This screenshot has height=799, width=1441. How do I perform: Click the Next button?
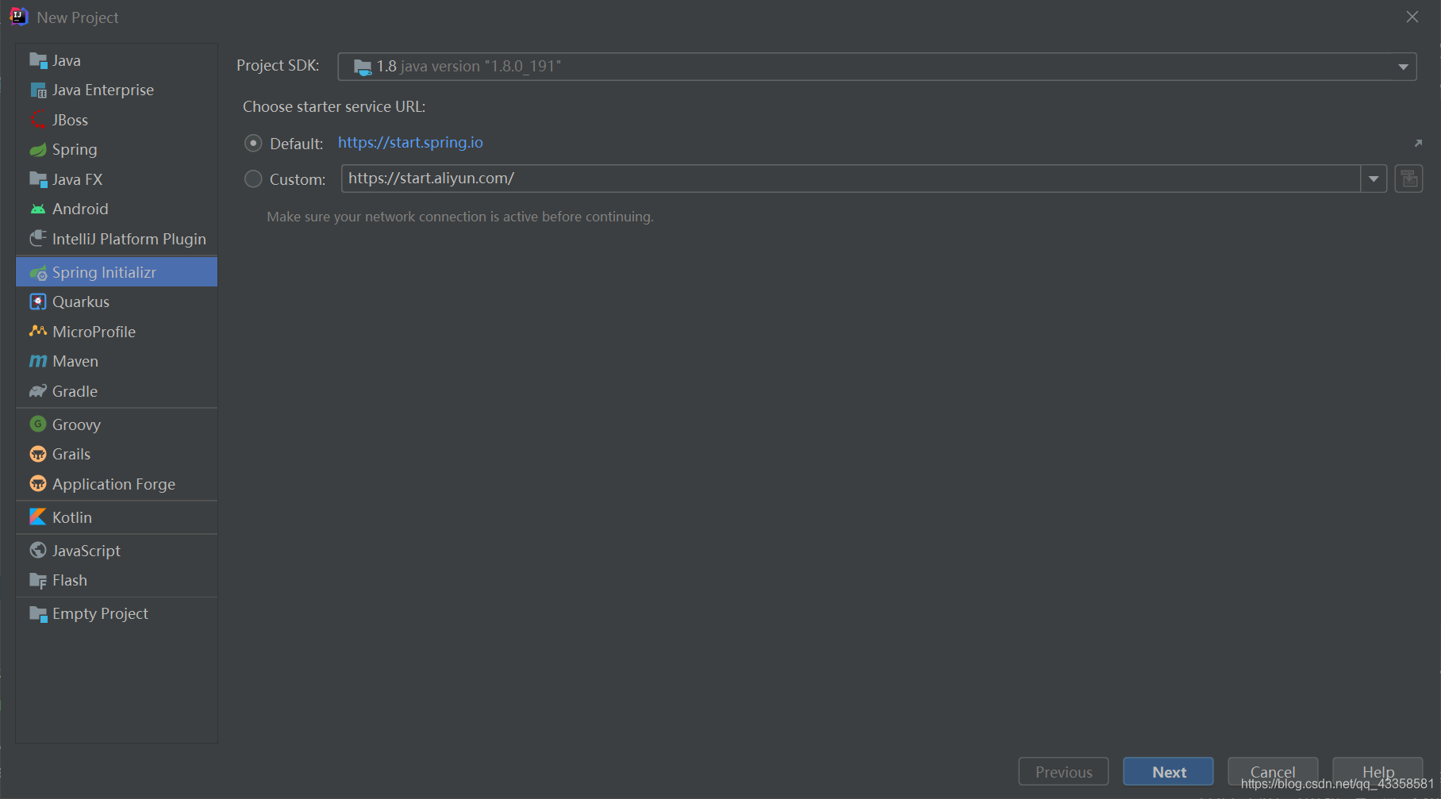1168,771
